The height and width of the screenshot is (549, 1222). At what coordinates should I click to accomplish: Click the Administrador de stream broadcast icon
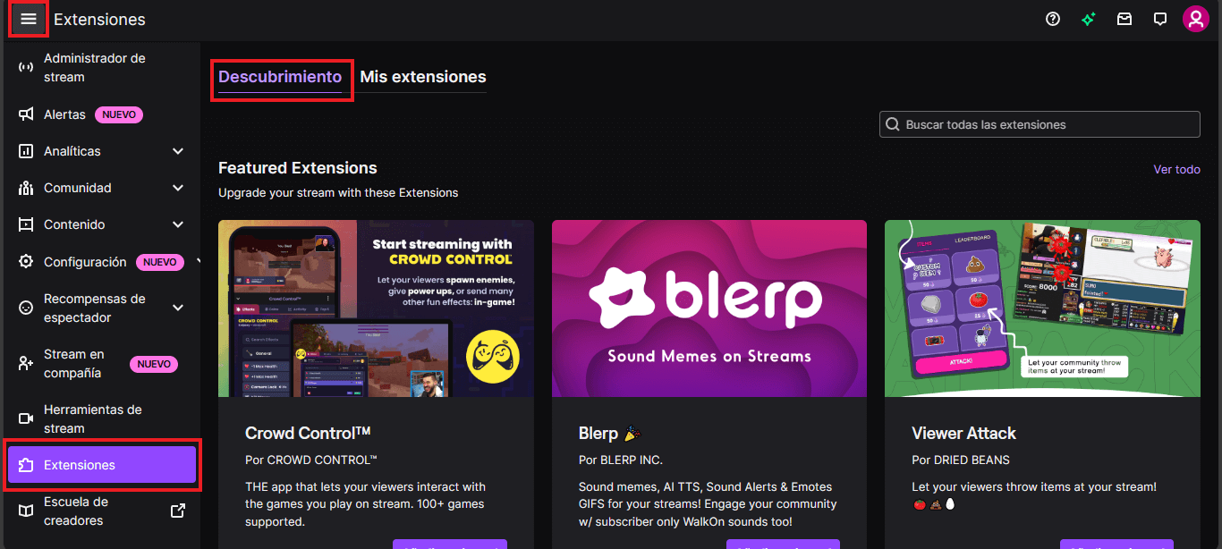pyautogui.click(x=26, y=68)
